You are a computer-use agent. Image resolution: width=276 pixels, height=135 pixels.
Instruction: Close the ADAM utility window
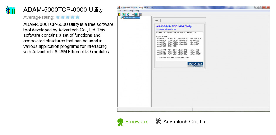point(266,7)
